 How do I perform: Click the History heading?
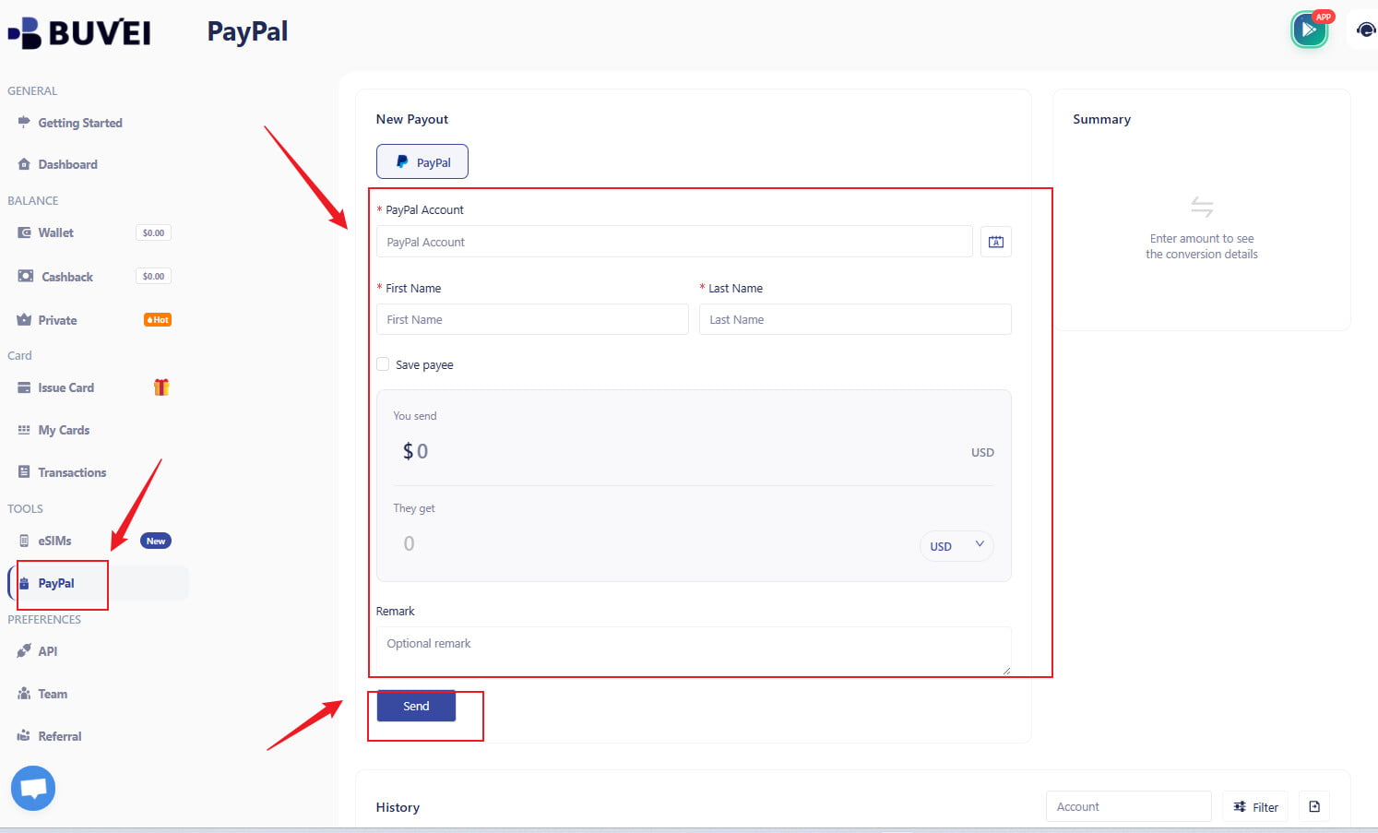point(398,807)
